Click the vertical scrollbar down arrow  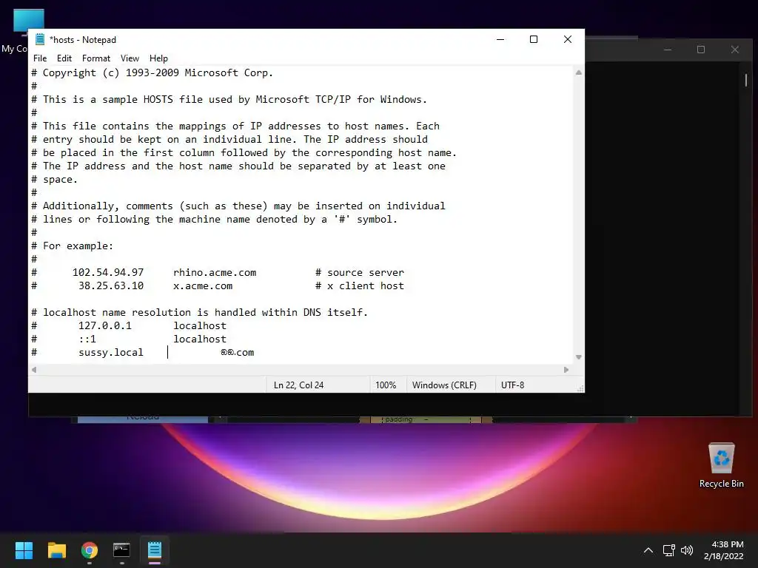578,357
